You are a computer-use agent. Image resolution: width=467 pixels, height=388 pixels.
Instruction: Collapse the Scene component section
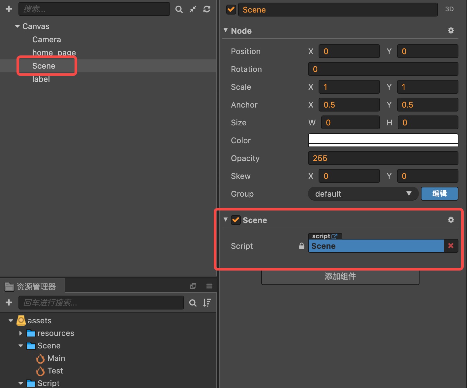point(226,220)
